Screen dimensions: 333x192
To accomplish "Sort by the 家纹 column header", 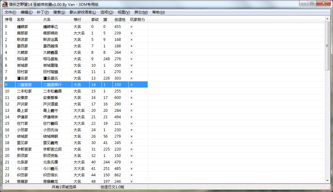I will click(x=95, y=19).
